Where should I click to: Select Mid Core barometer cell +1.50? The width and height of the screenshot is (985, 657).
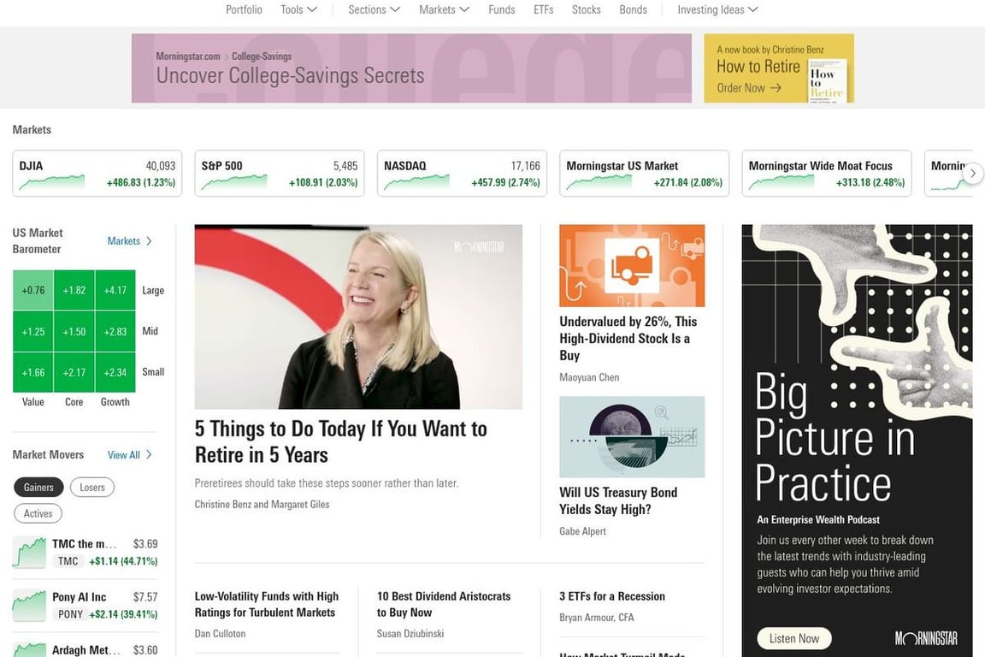pos(74,331)
